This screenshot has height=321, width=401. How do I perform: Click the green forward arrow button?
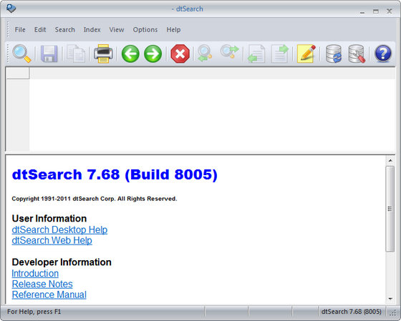point(153,54)
